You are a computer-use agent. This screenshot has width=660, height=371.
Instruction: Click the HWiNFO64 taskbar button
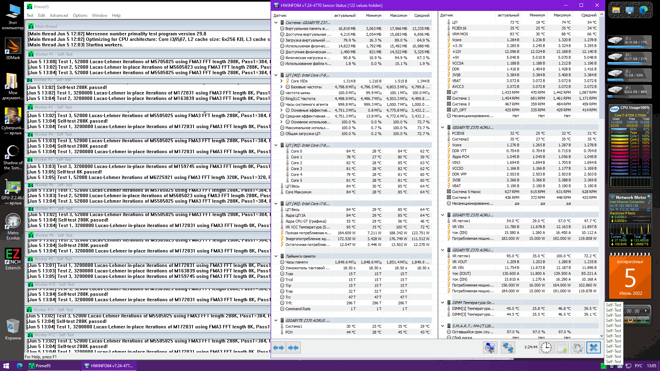(109, 366)
